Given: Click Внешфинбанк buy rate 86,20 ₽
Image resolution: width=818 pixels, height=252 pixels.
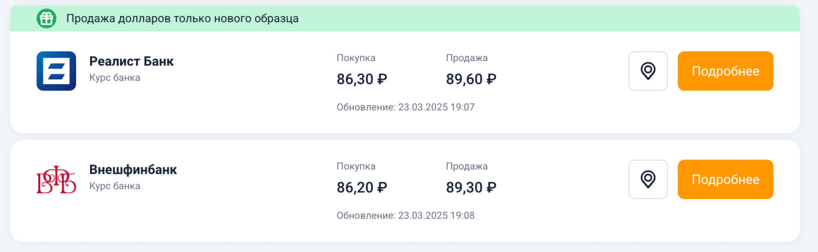Looking at the screenshot, I should 362,188.
